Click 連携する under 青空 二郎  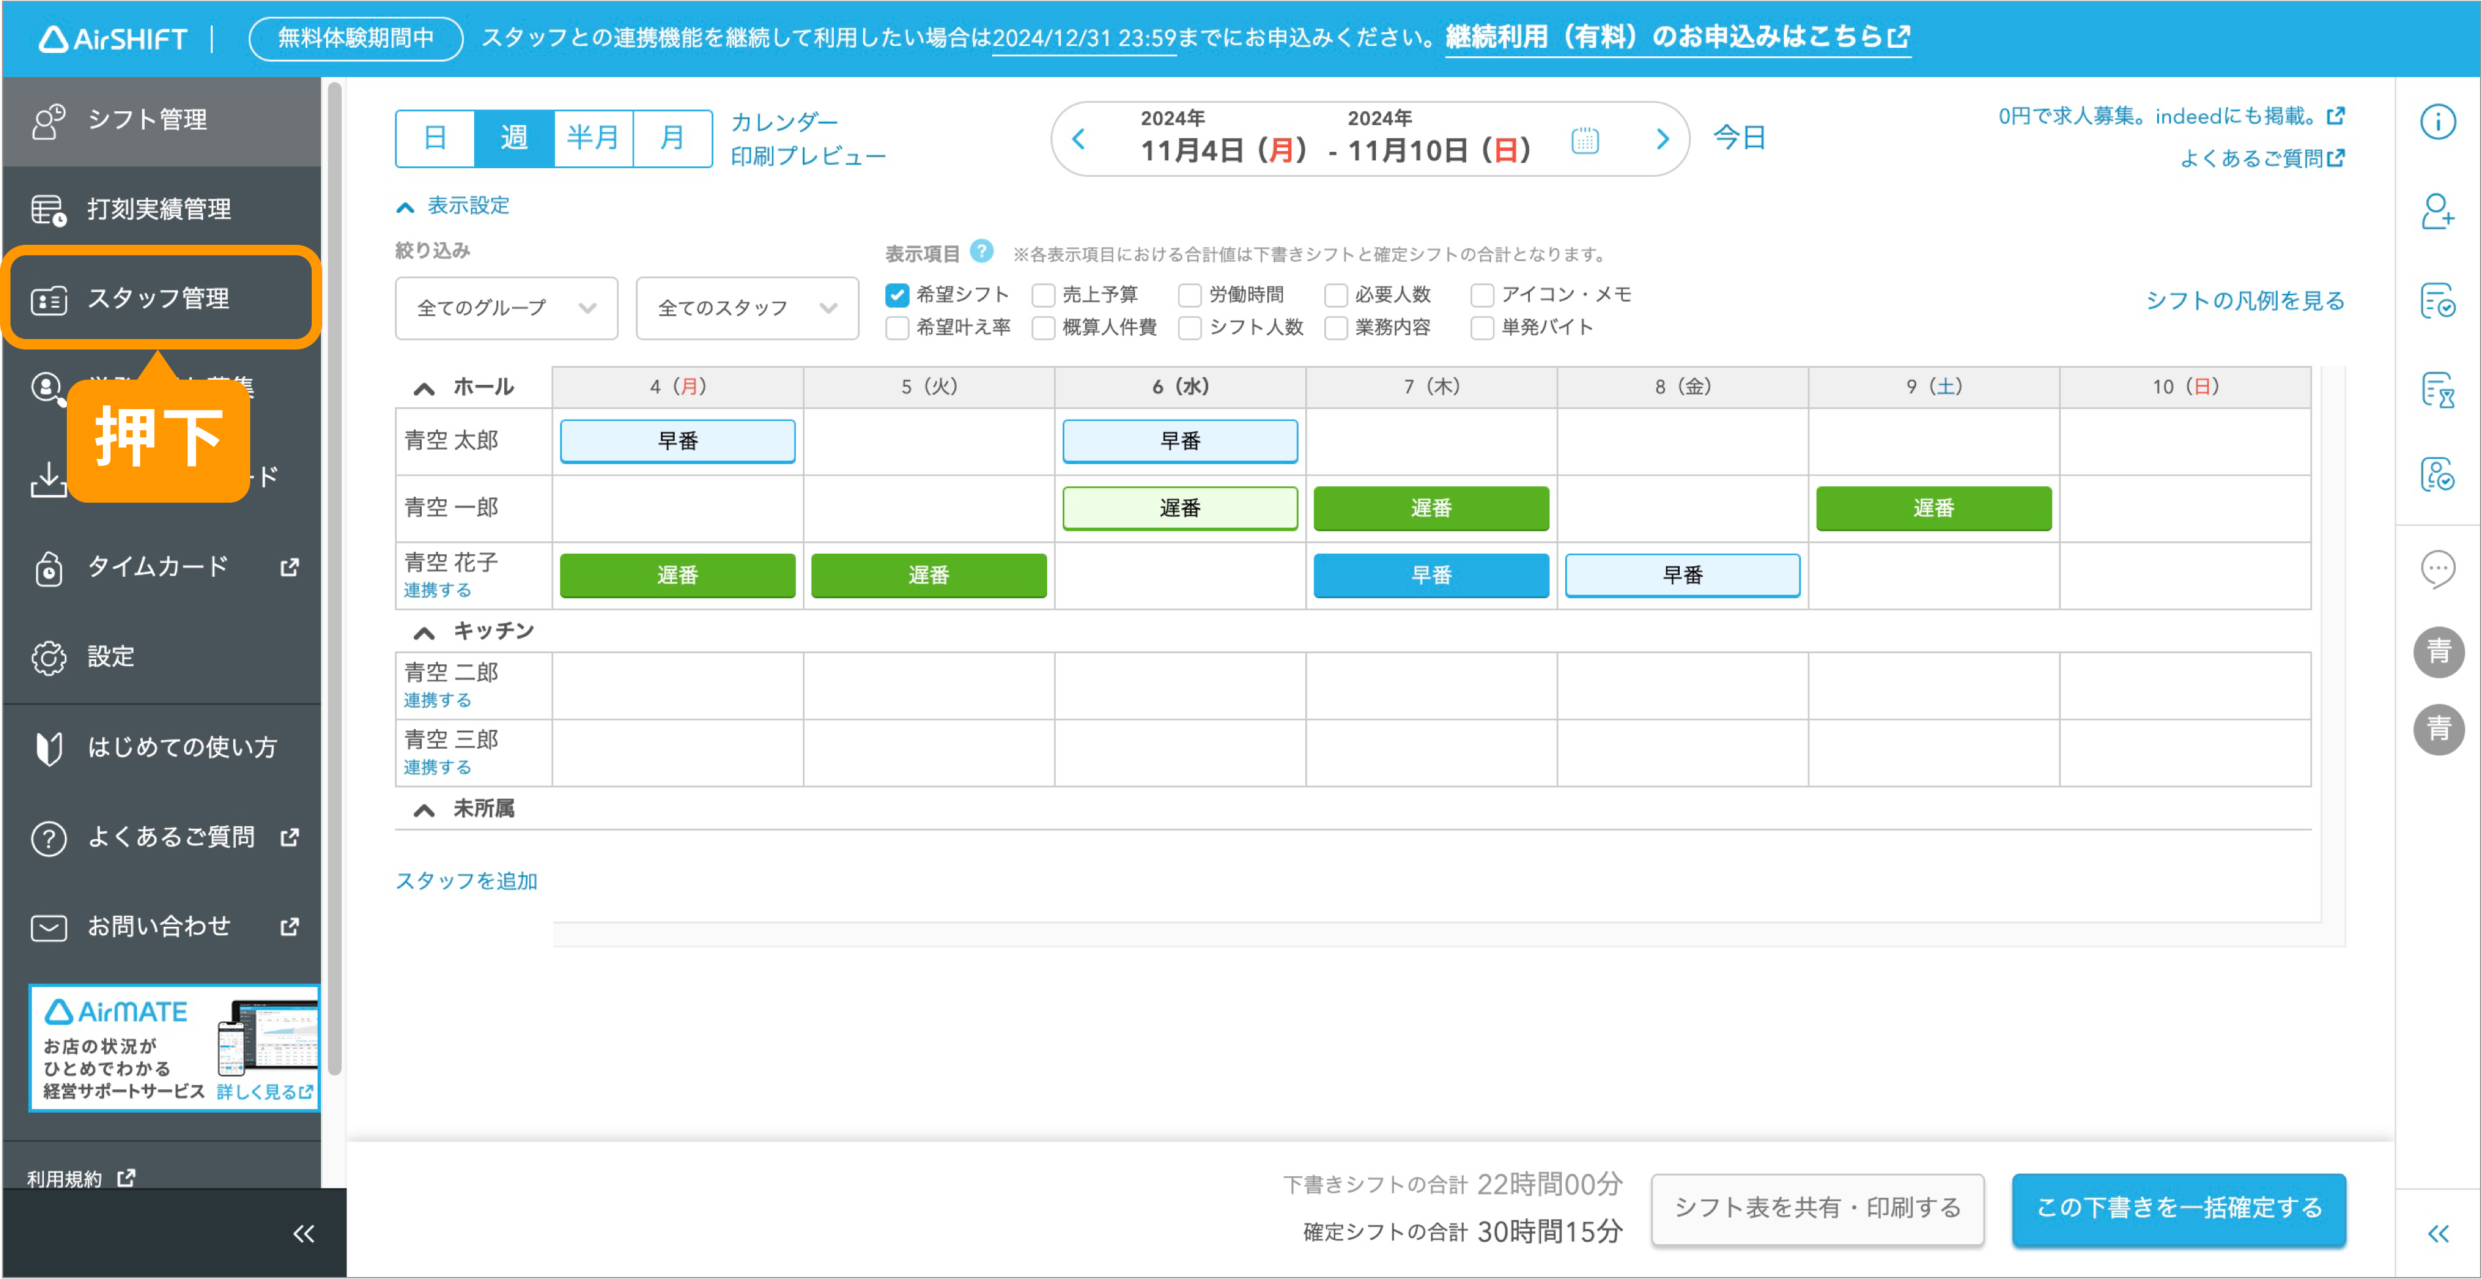pos(437,700)
